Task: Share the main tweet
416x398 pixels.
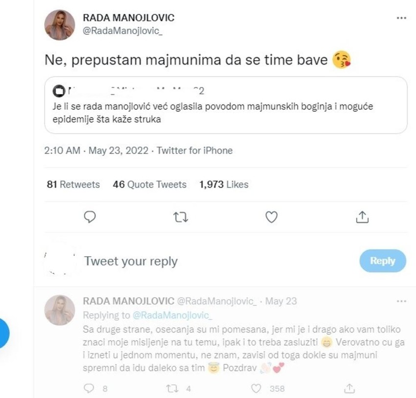Action: (362, 217)
